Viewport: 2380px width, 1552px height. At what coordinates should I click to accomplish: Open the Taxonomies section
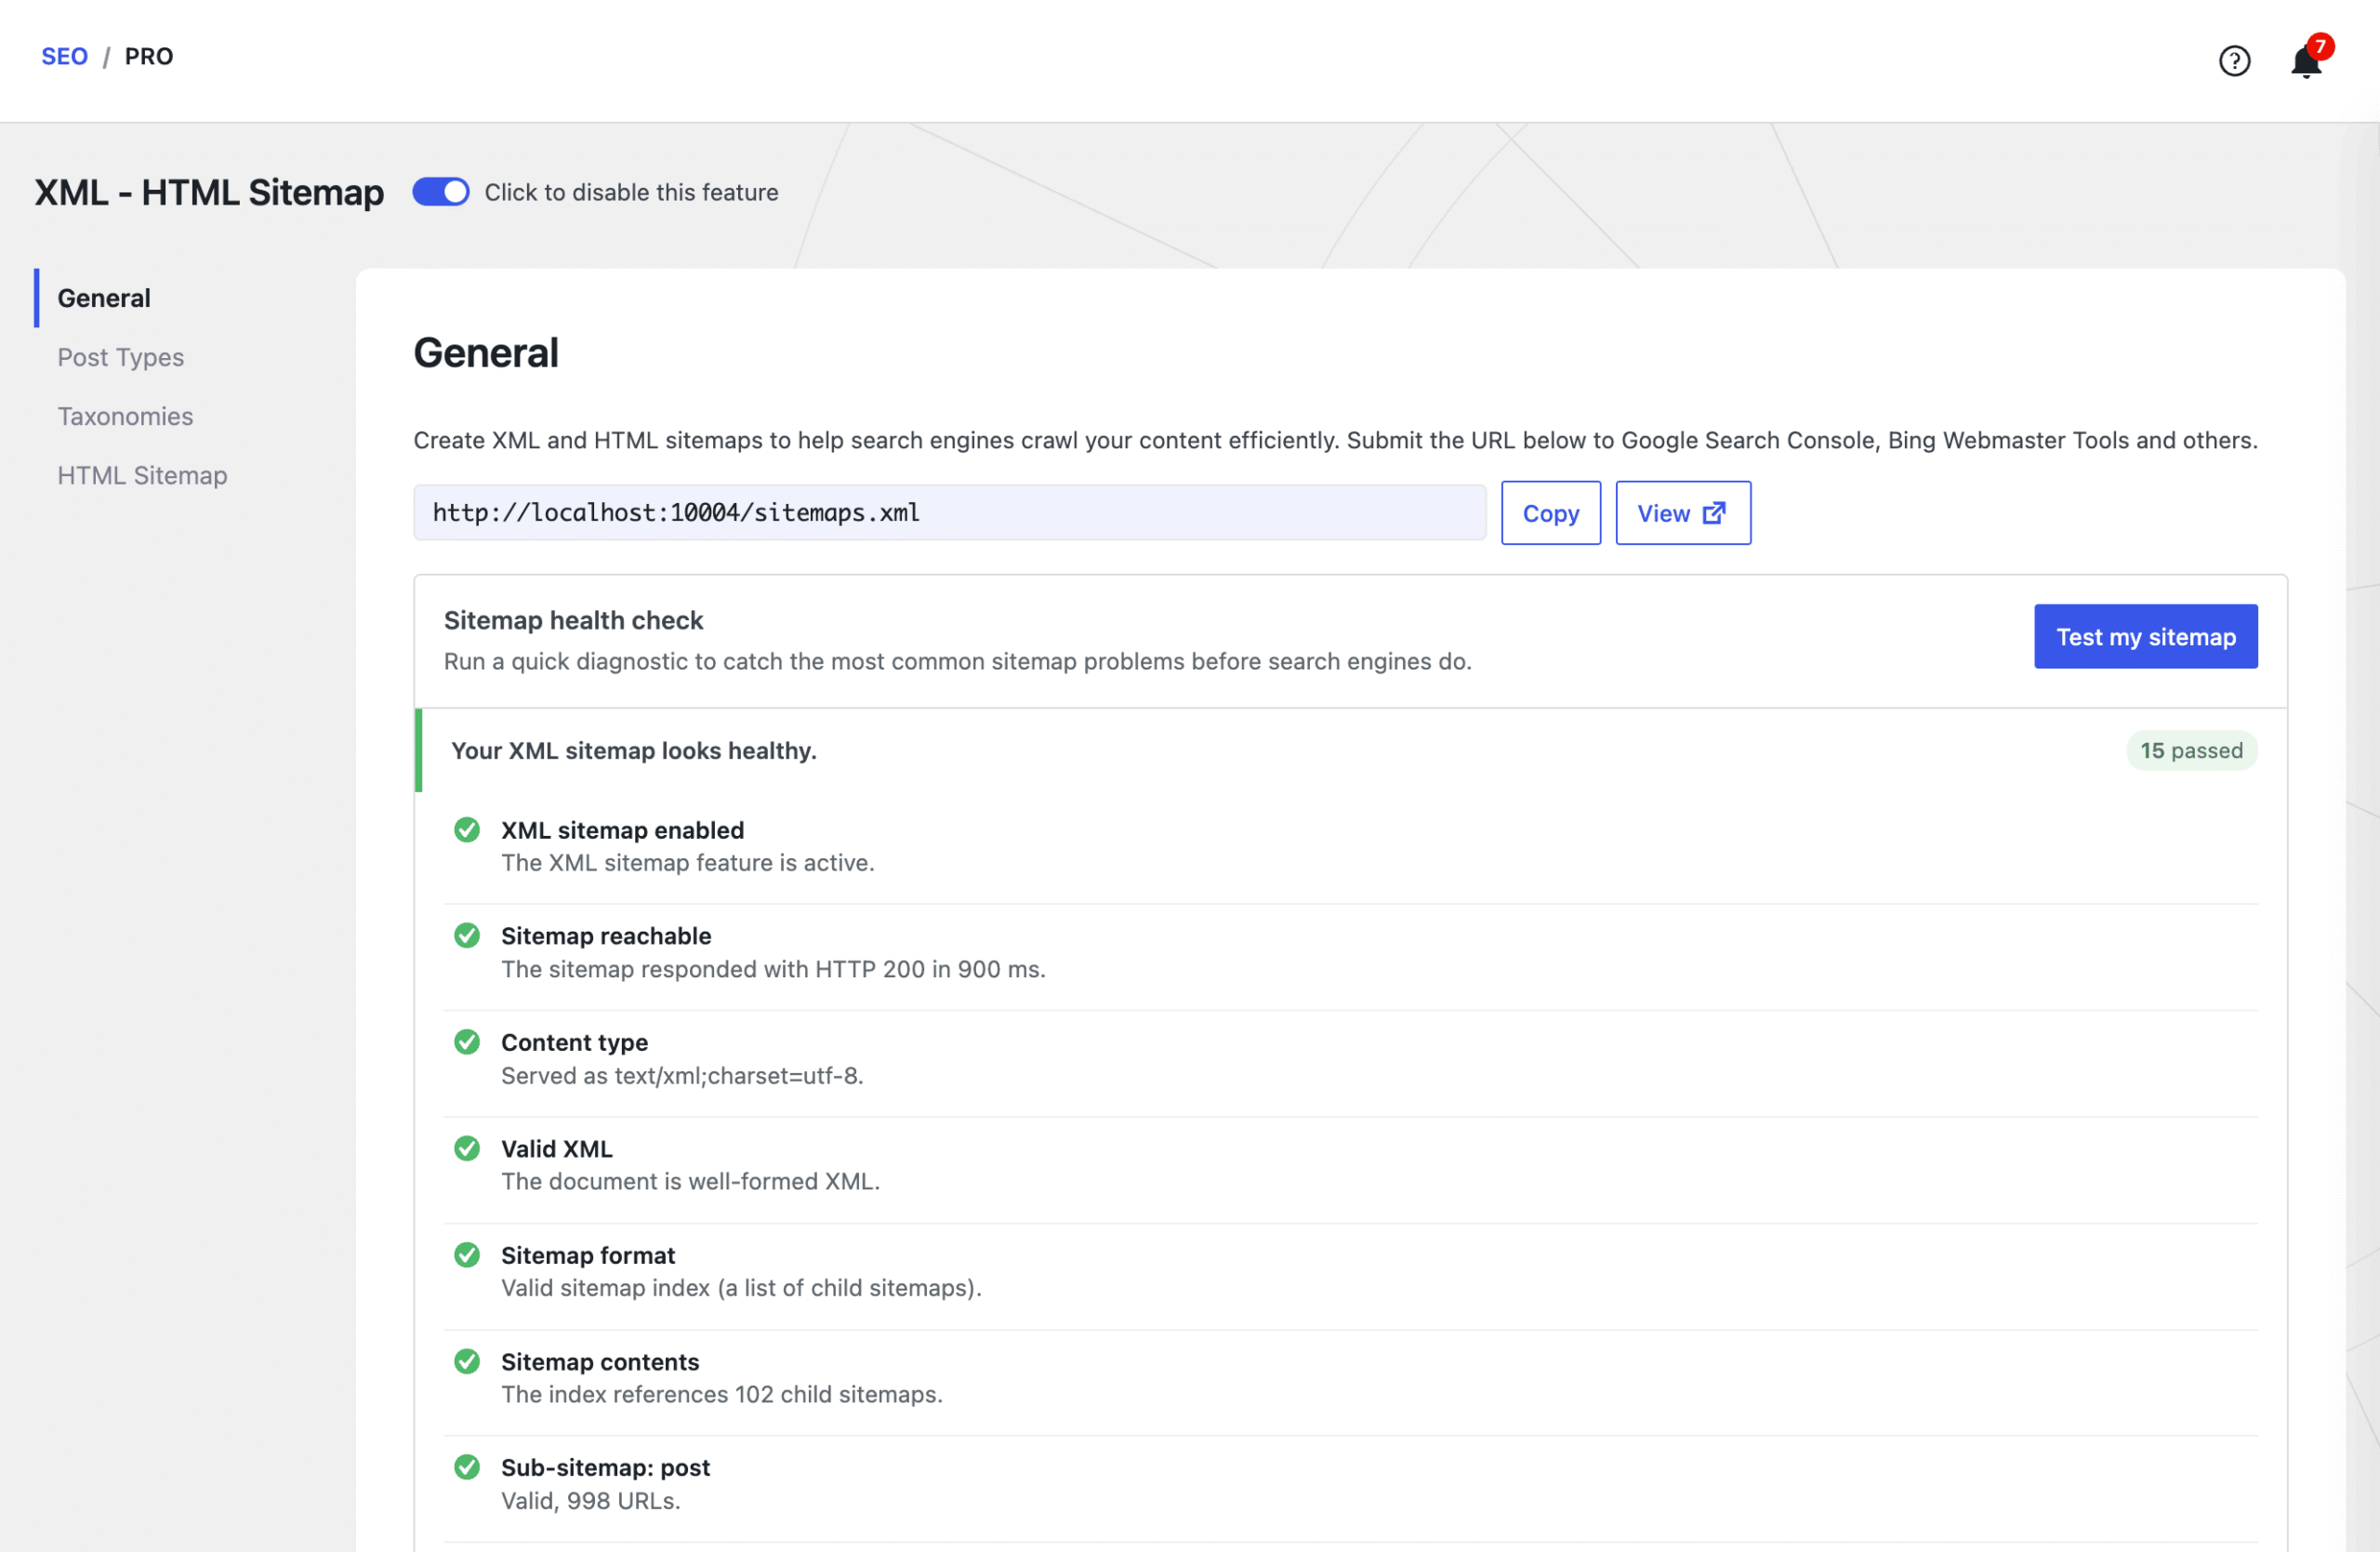click(x=125, y=416)
